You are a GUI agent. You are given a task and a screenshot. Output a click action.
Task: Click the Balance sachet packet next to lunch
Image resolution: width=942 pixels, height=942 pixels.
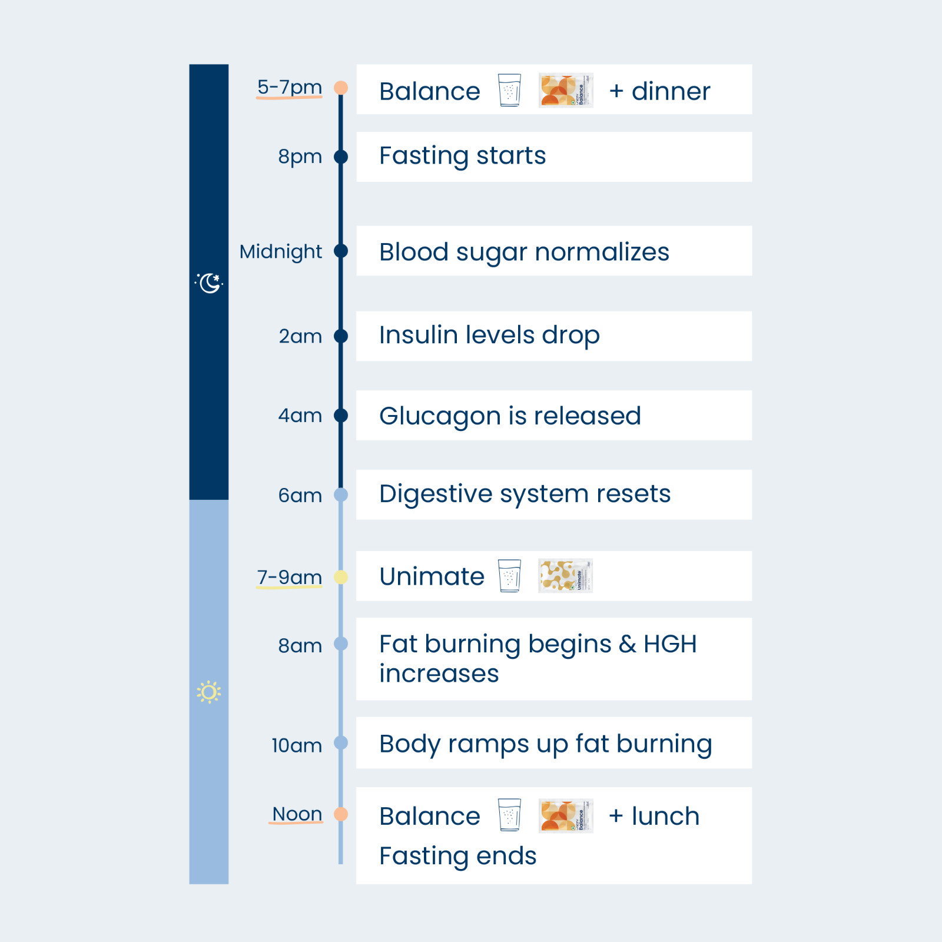[x=566, y=815]
